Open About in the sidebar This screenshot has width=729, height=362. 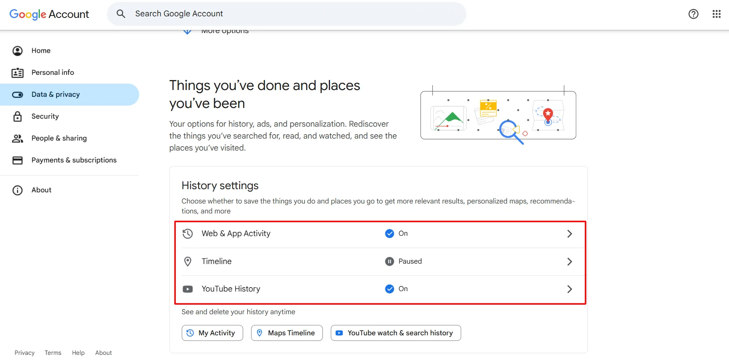pos(70,190)
